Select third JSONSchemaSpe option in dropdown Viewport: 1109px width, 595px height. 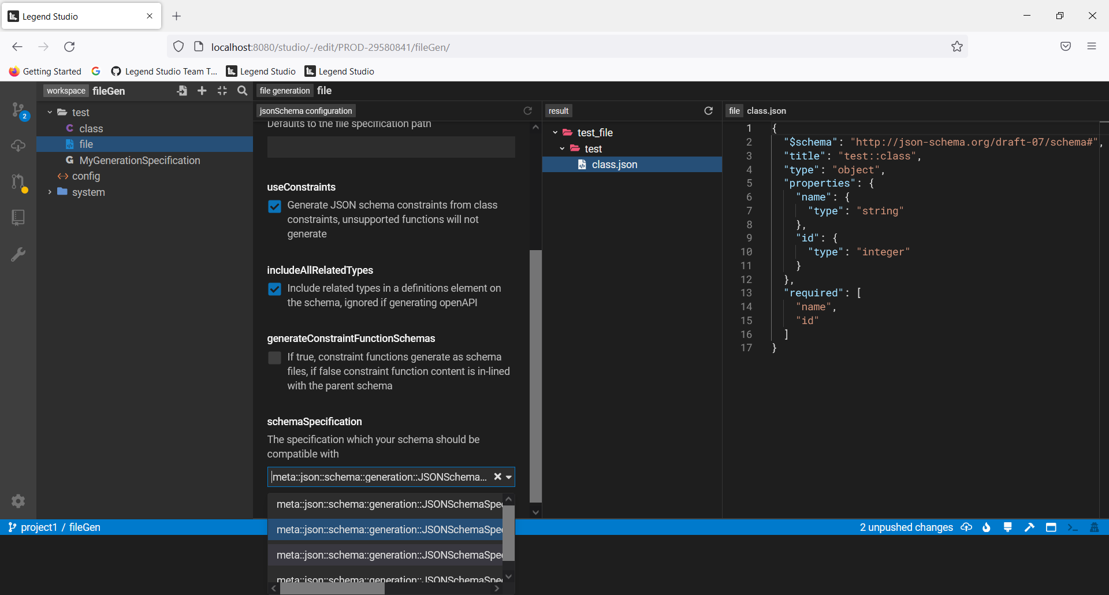tap(385, 555)
